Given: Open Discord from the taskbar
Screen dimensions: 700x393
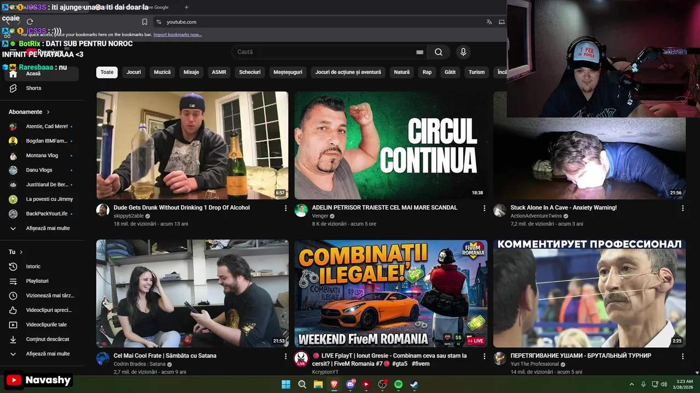Looking at the screenshot, I should coord(351,384).
